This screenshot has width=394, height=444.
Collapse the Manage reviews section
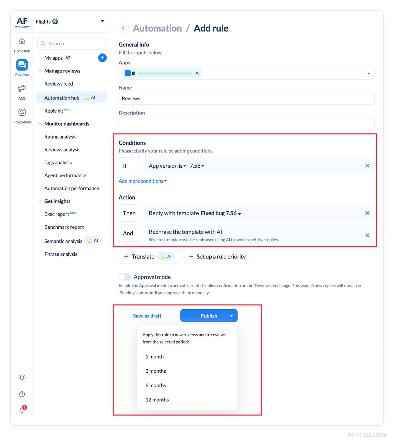coord(40,71)
